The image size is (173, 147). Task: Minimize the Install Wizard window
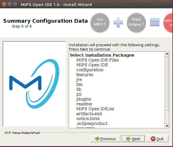(x=9, y=5)
